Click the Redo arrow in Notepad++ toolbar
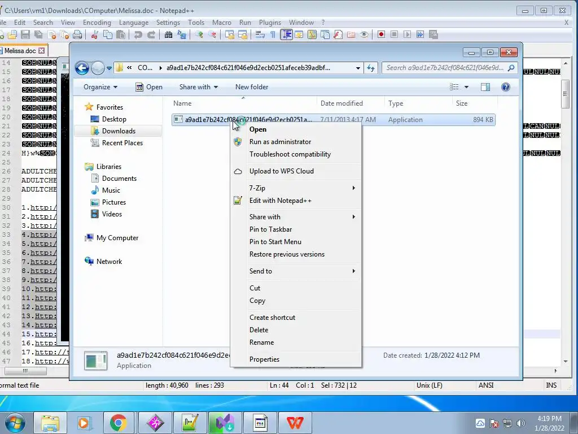Image resolution: width=578 pixels, height=434 pixels. tap(151, 34)
